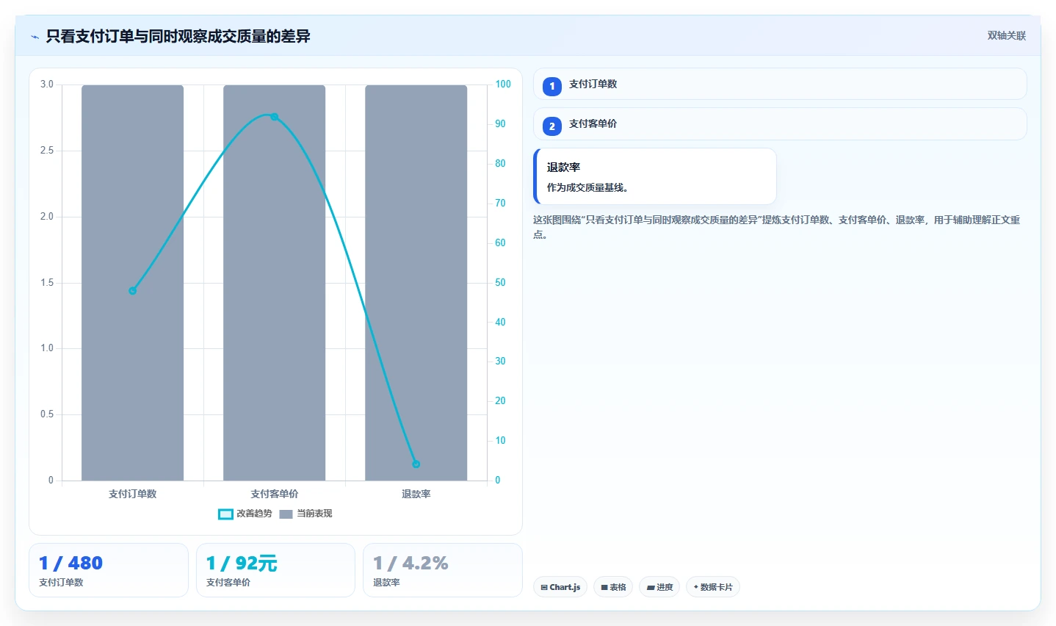Click the gray 当前表现 legend swatch
This screenshot has height=626, width=1056.
click(286, 514)
